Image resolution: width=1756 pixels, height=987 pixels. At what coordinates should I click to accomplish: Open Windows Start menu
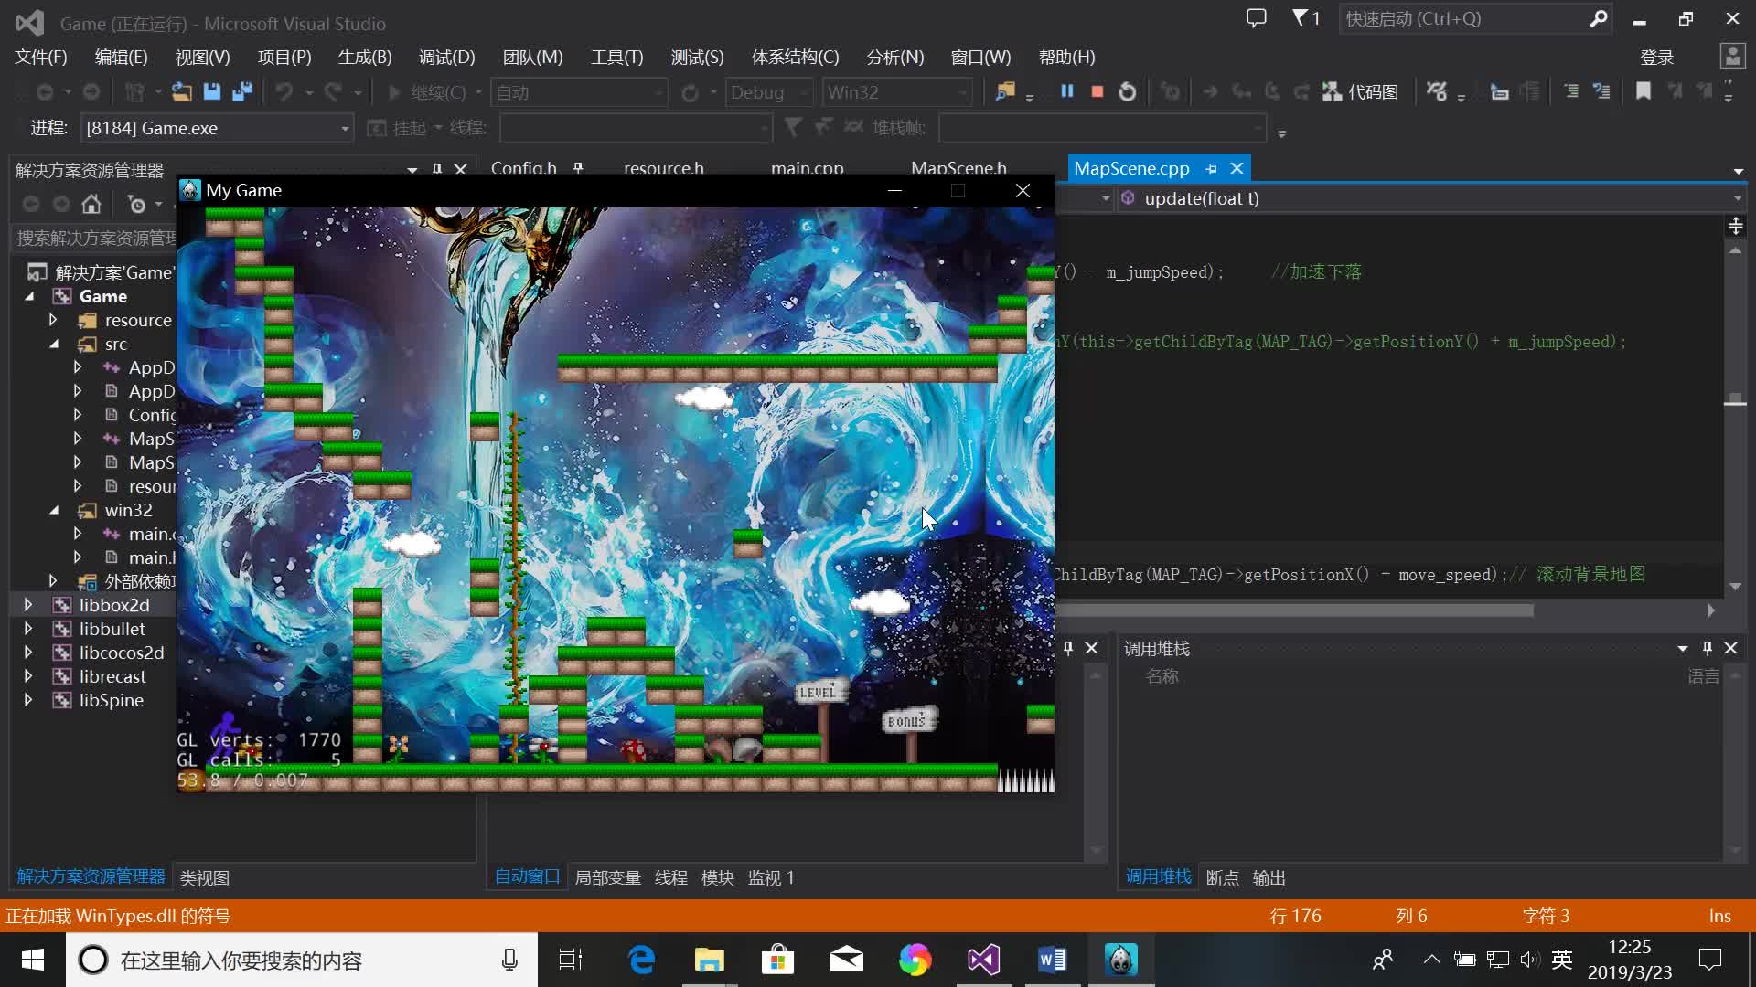32,960
